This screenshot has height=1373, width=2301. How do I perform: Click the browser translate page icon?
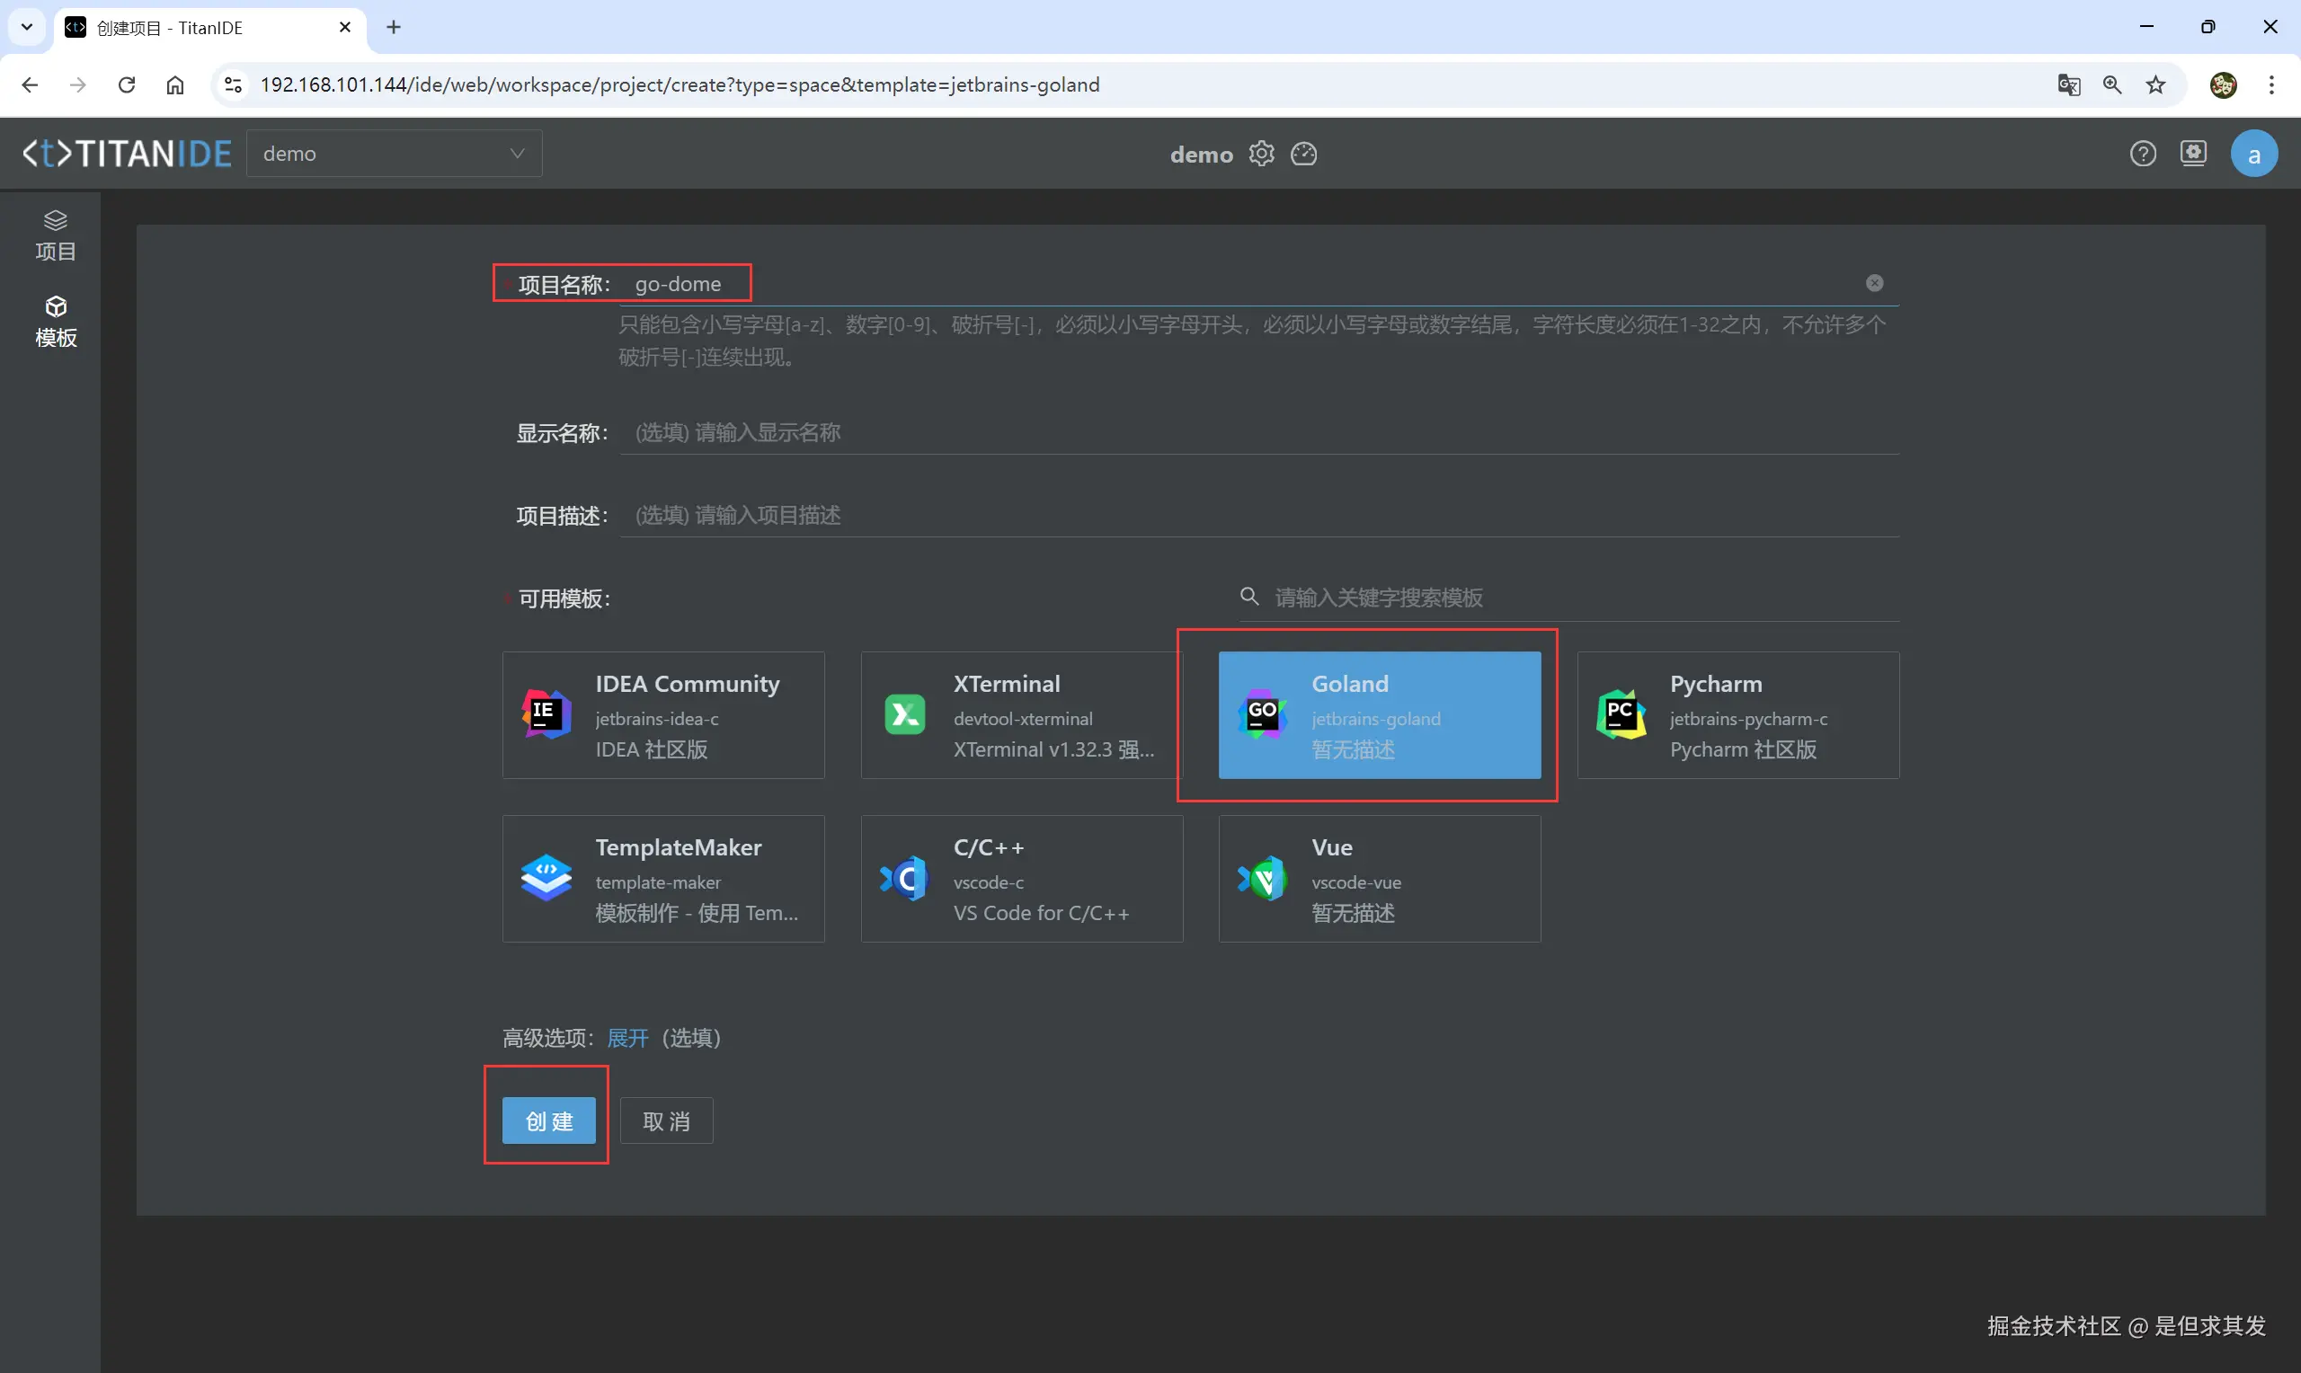click(x=2069, y=85)
